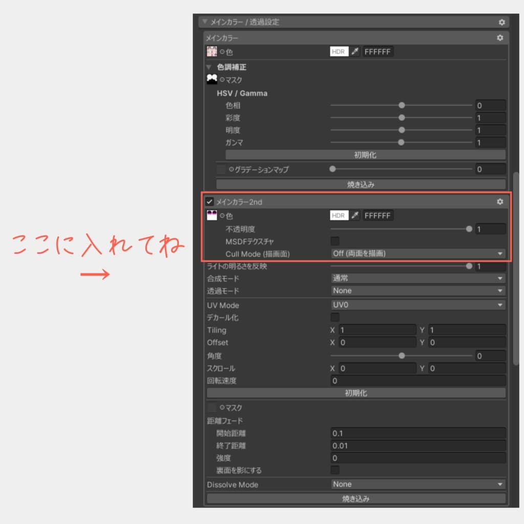Click the HDR indicator on the main 色 row
The width and height of the screenshot is (524, 524).
[339, 51]
